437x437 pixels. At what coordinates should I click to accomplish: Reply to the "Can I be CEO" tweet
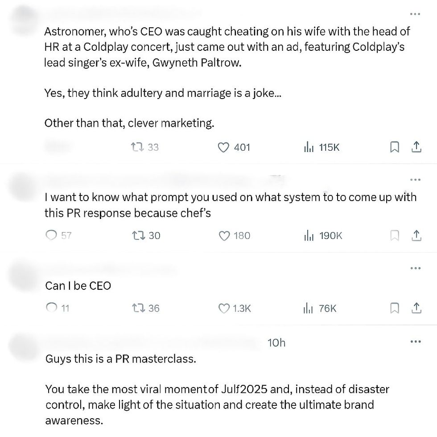52,308
